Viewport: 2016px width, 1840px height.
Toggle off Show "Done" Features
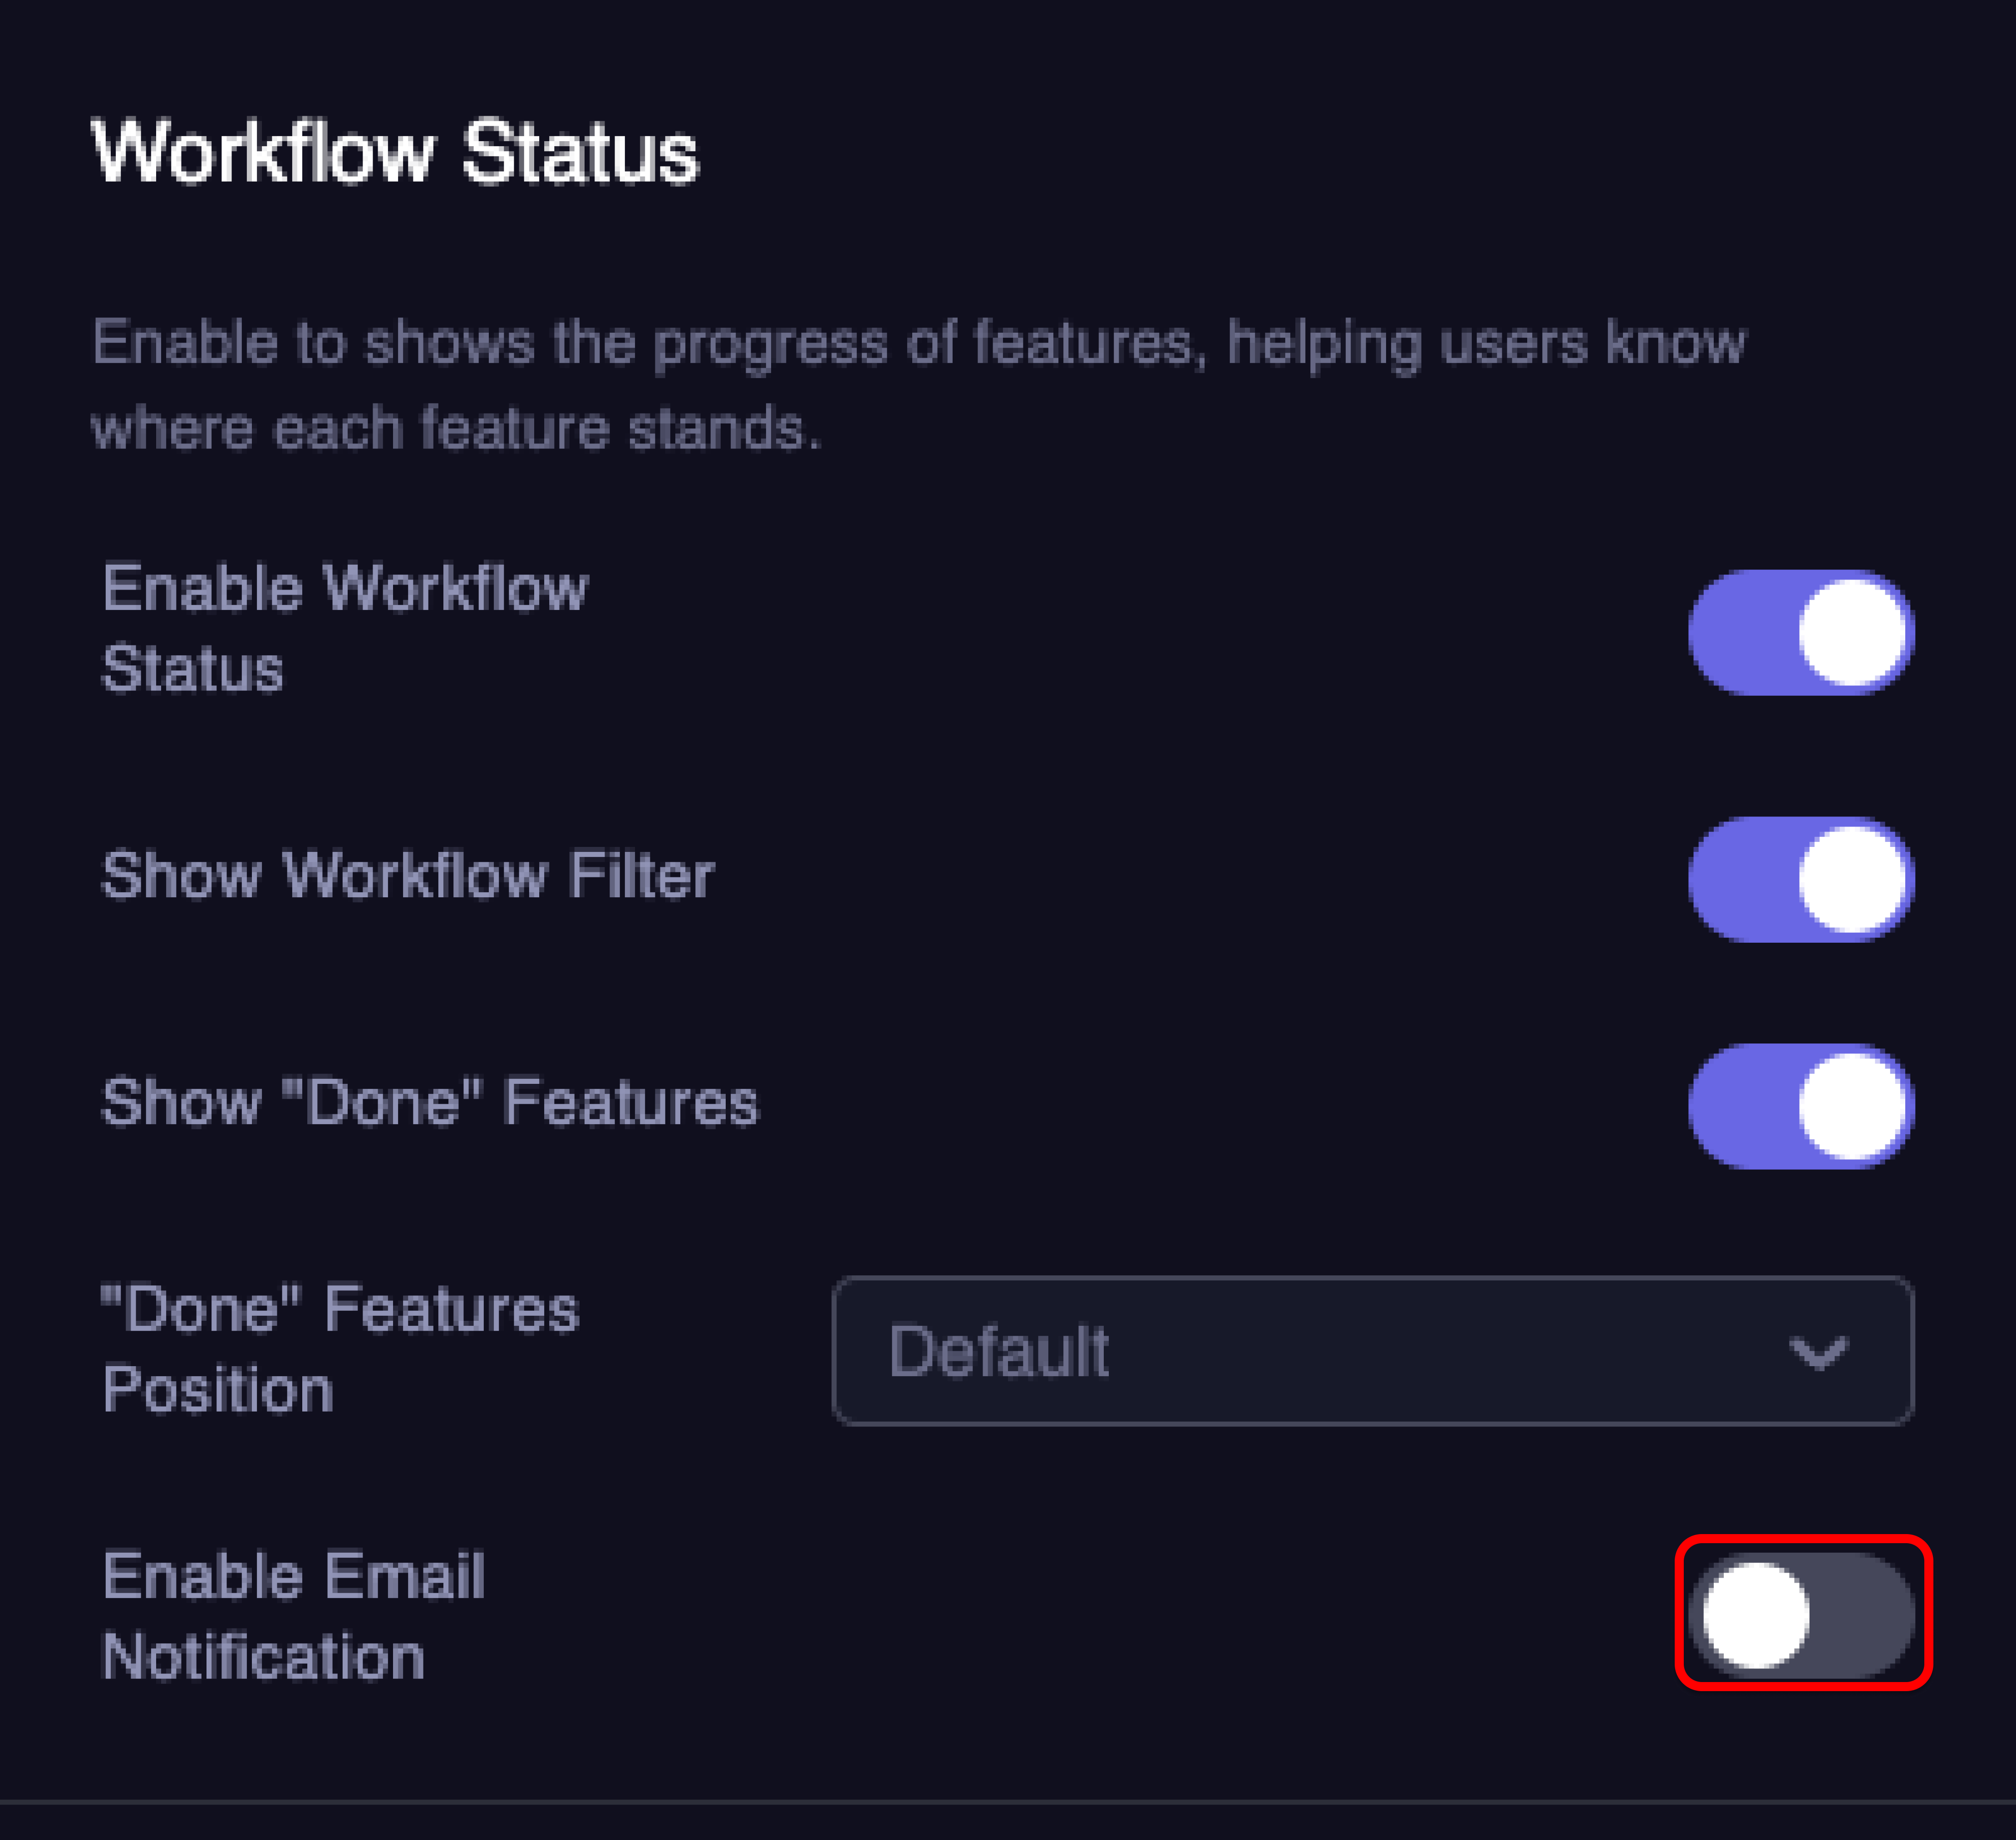coord(1800,1106)
